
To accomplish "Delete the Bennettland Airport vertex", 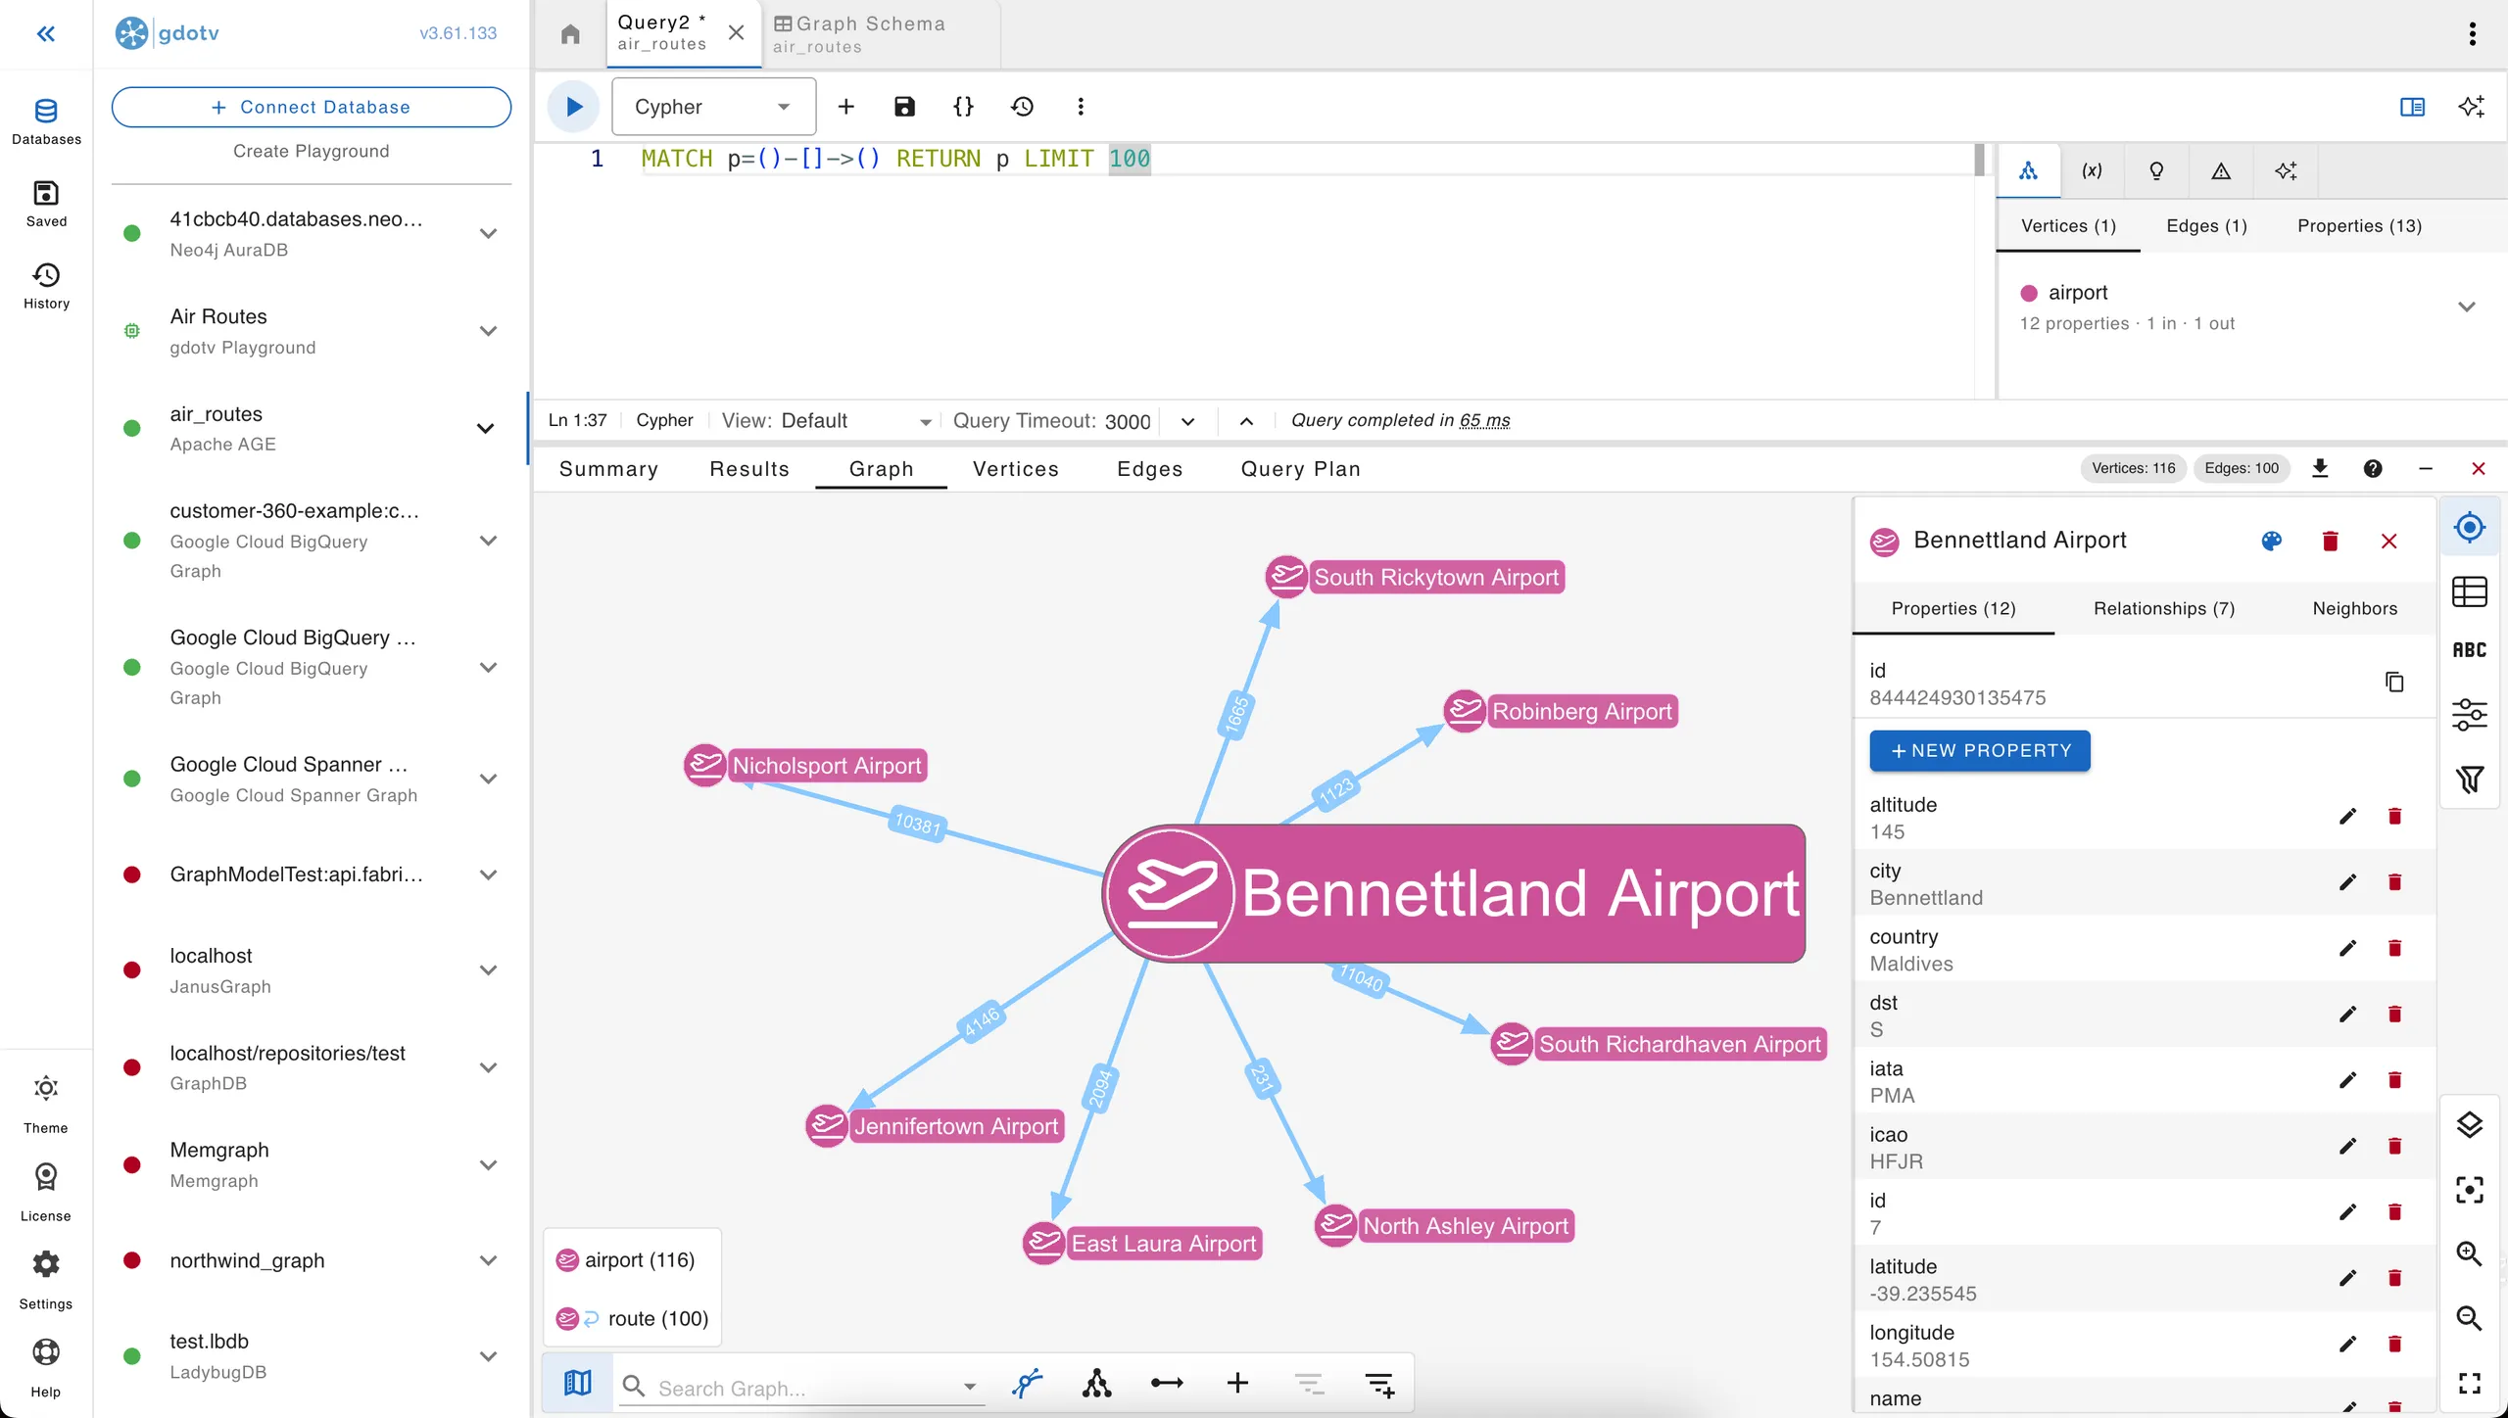I will click(x=2331, y=542).
